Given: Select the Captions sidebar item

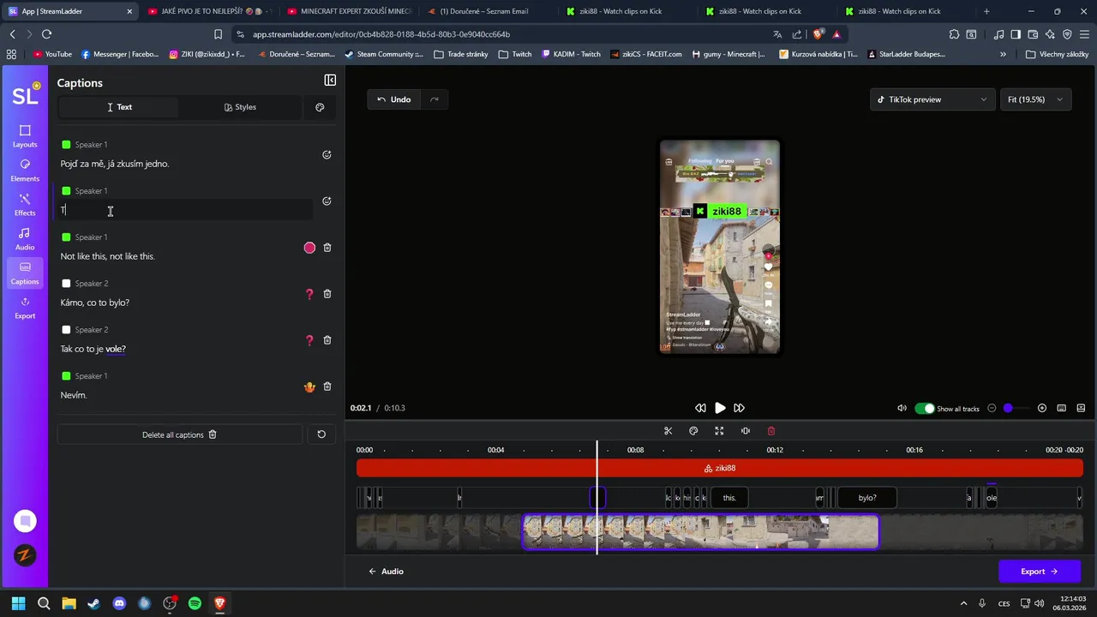Looking at the screenshot, I should [x=25, y=273].
